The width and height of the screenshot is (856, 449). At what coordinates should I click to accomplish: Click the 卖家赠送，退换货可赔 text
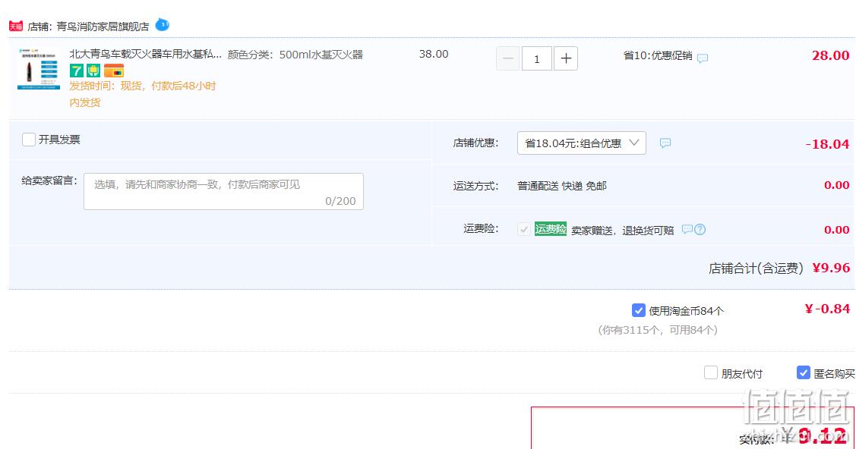pyautogui.click(x=622, y=230)
